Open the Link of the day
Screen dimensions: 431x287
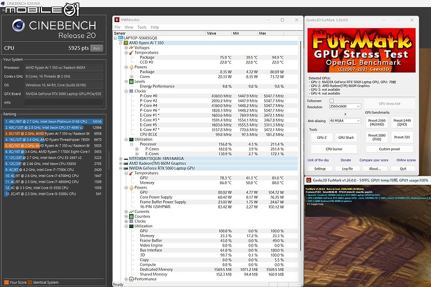318,160
